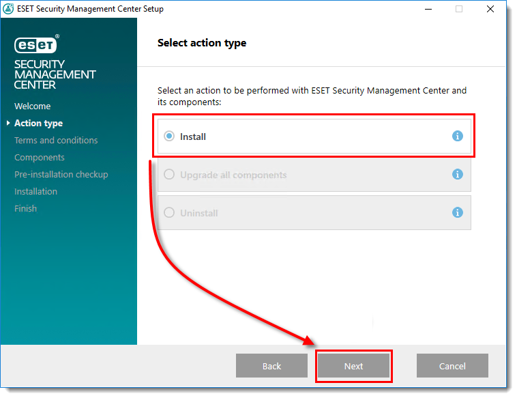The width and height of the screenshot is (517, 398).
Task: Click ESET setup icon in title bar
Action: [8, 9]
